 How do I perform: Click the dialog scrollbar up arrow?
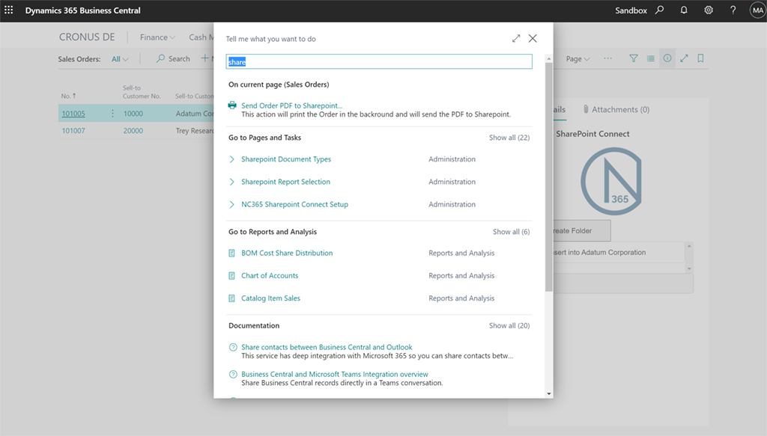549,58
